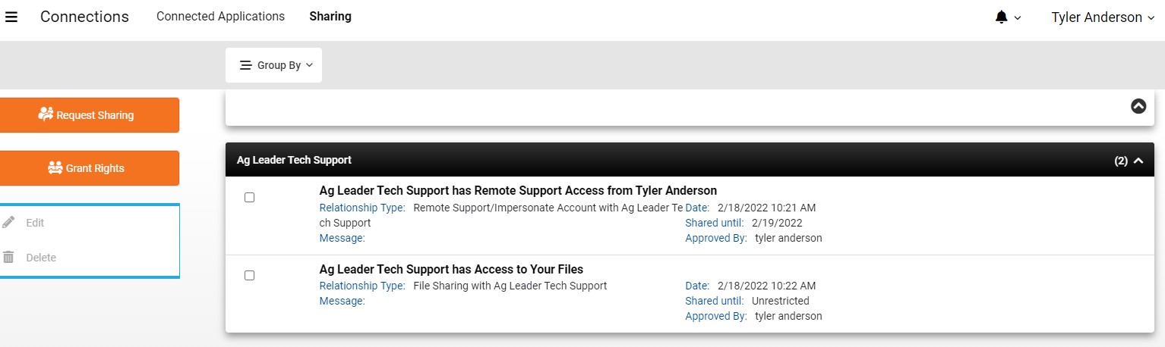Click the people icon on Request Sharing
The height and width of the screenshot is (347, 1165).
[x=46, y=114]
